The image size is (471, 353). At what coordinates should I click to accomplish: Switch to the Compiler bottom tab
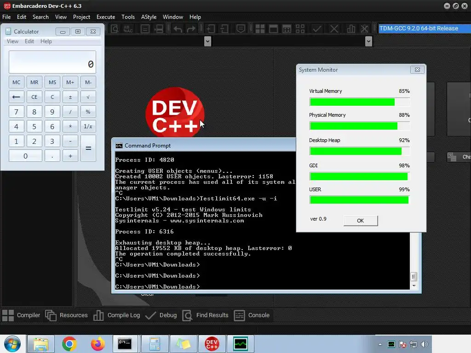coord(21,315)
